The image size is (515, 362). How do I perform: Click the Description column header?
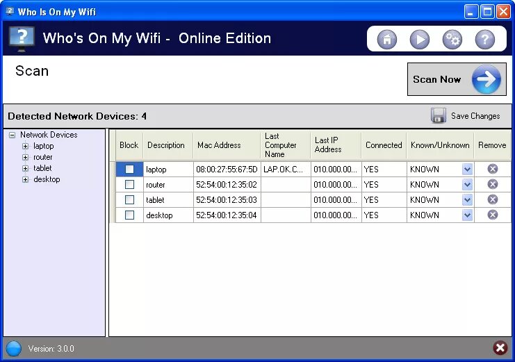point(168,145)
